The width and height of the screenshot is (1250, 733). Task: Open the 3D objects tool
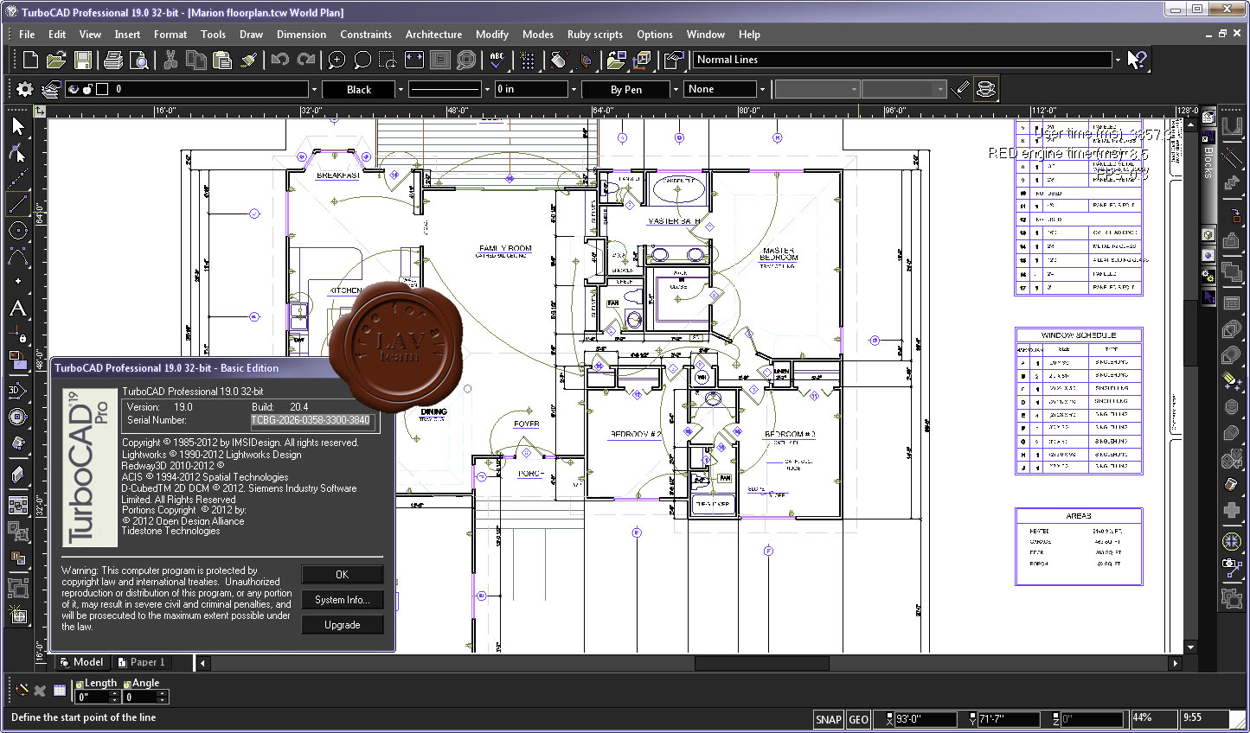[17, 391]
